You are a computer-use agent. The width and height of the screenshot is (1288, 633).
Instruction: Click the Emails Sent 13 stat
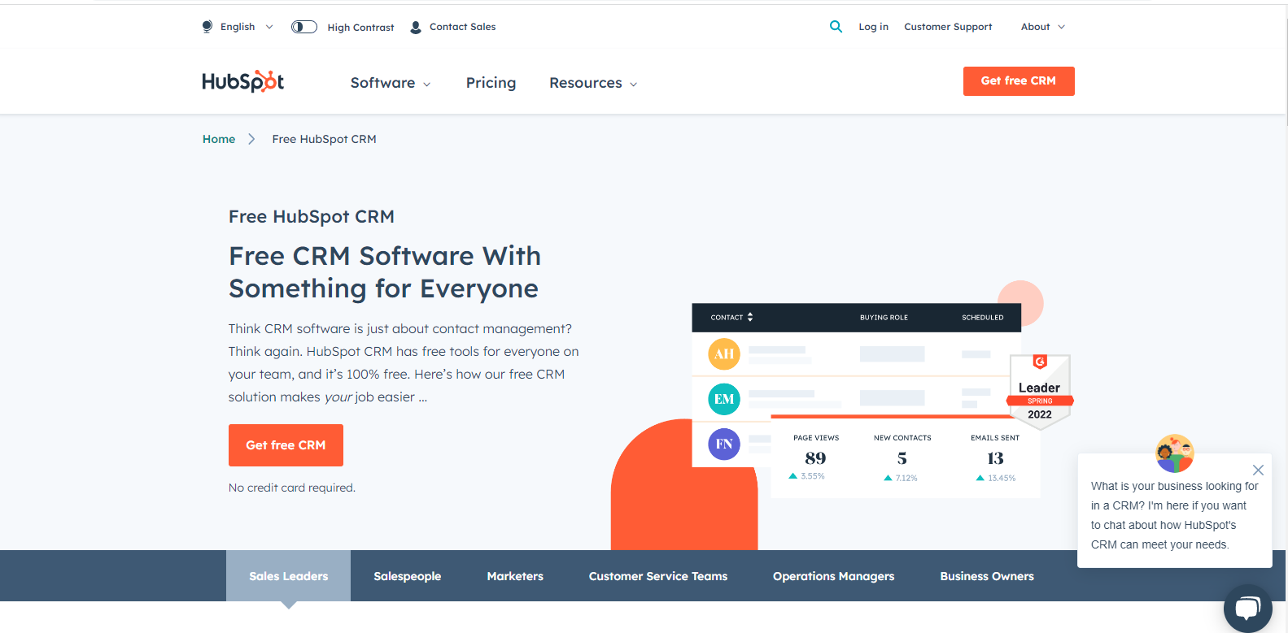click(995, 457)
